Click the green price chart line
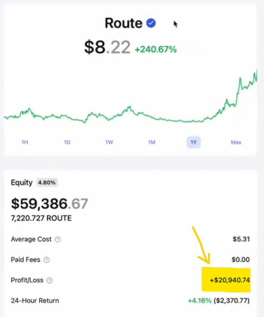 pyautogui.click(x=128, y=109)
